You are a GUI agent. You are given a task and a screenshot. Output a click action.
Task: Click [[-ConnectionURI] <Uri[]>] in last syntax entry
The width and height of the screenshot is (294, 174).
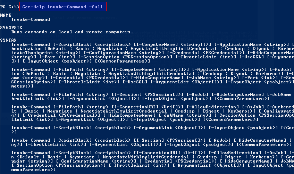[x=169, y=153]
